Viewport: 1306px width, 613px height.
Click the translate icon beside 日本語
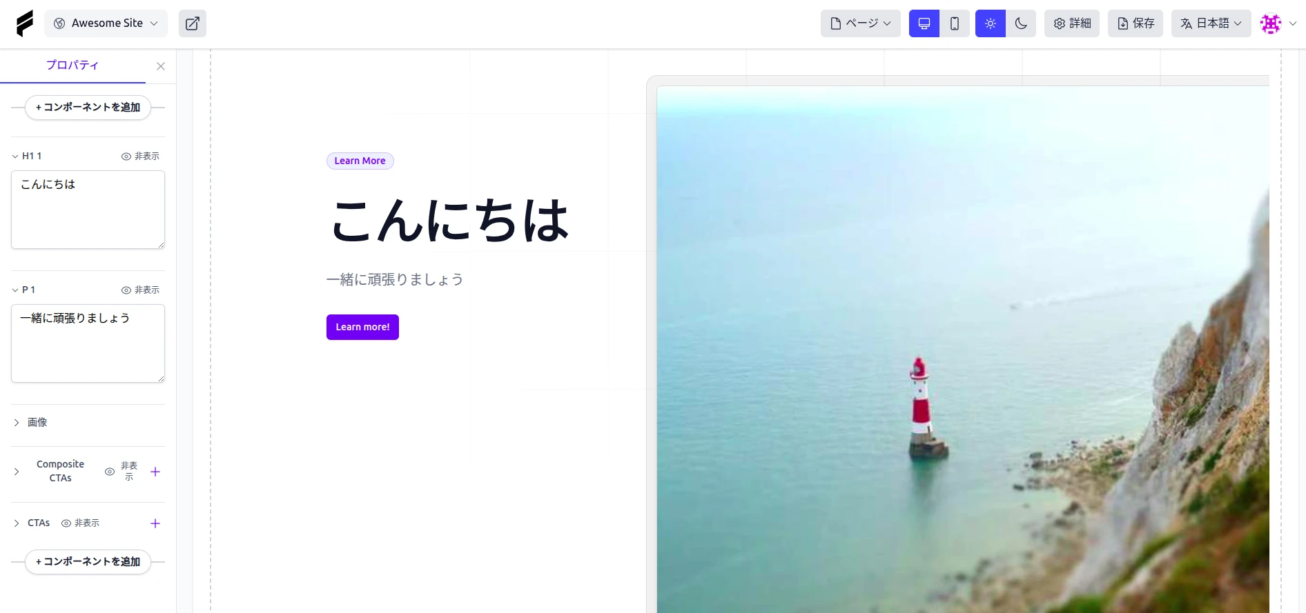[1187, 23]
